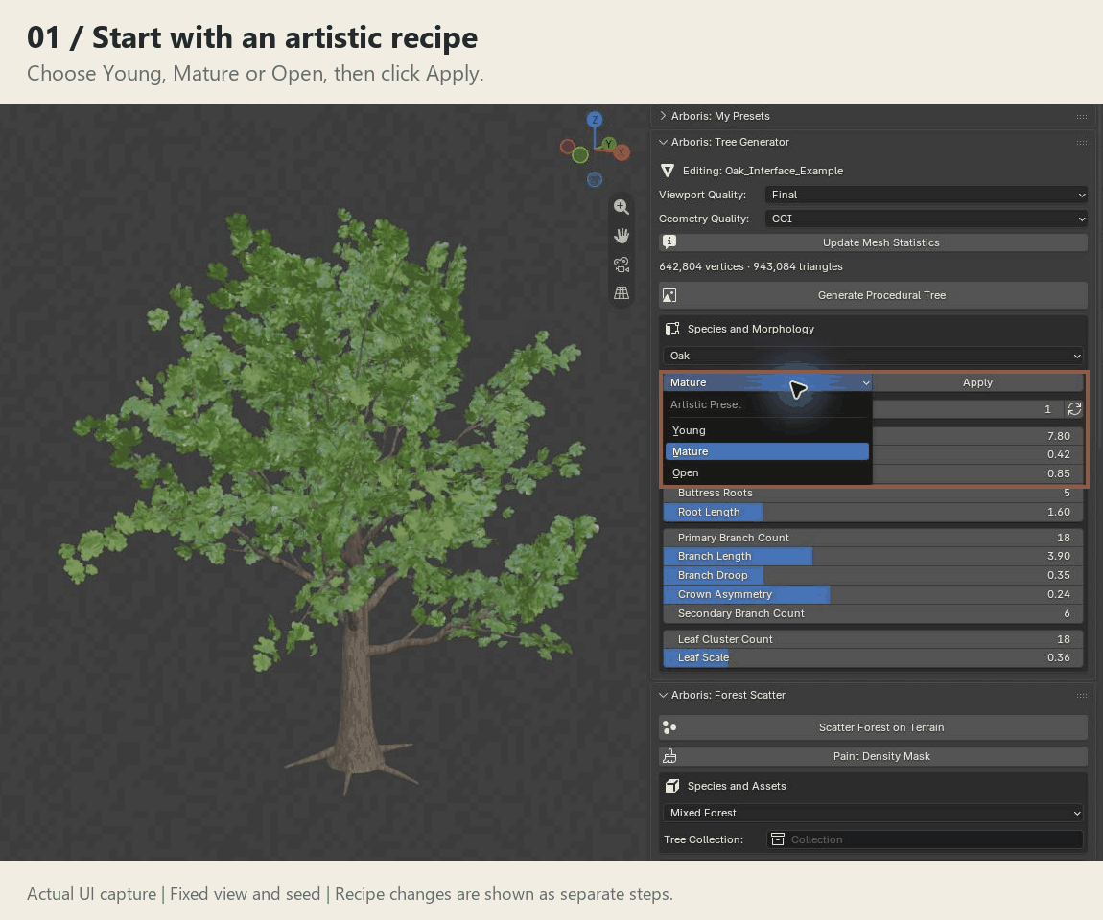Collapse the Arboris: Tree Generator panel
Screen dimensions: 1103x920
[x=663, y=142]
